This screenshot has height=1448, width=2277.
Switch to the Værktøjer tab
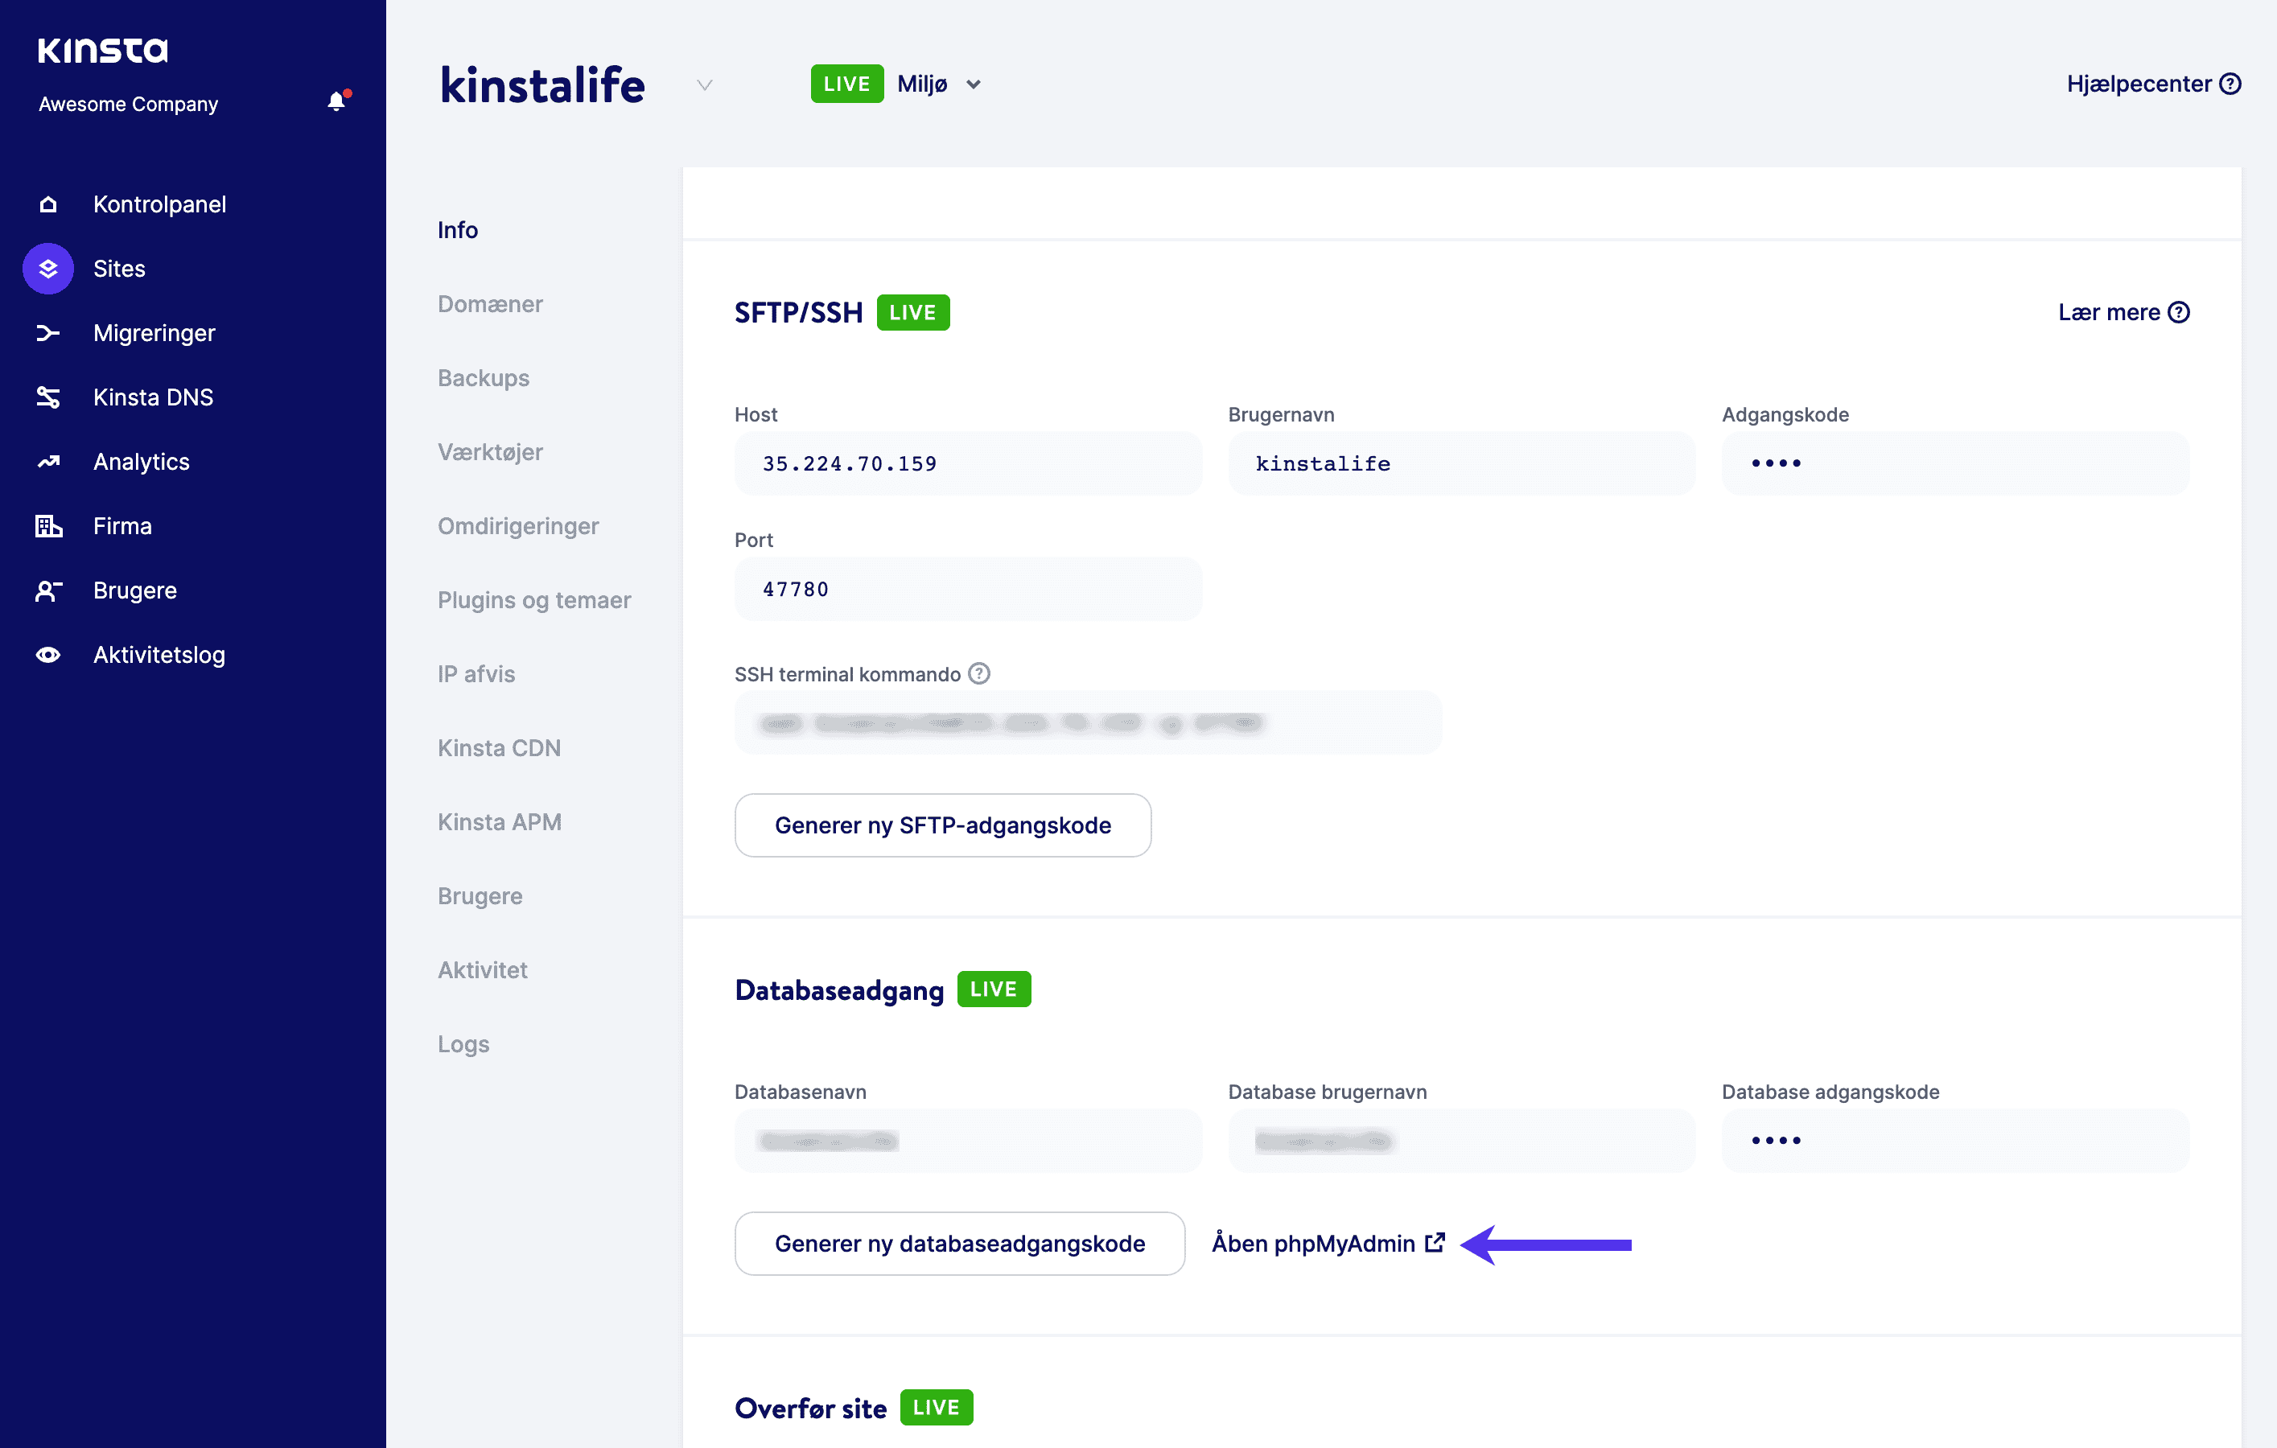point(490,452)
